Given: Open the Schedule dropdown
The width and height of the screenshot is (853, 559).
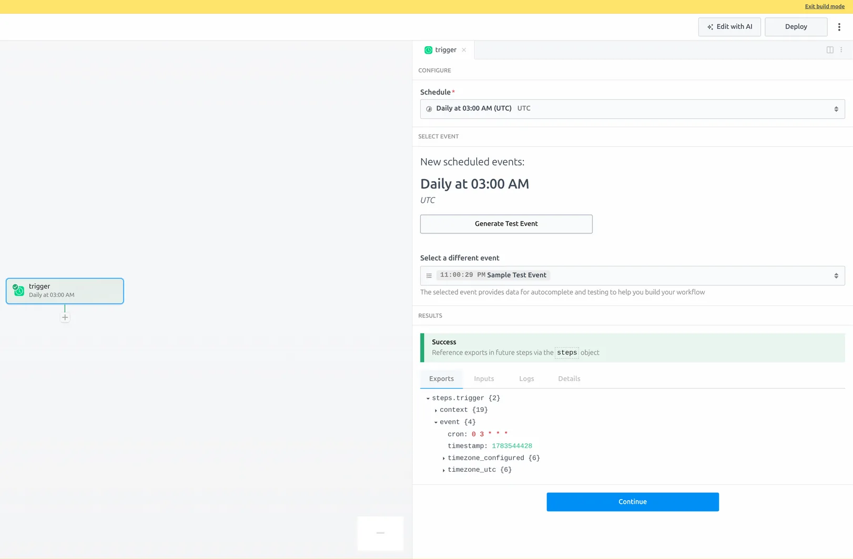Looking at the screenshot, I should click(632, 109).
